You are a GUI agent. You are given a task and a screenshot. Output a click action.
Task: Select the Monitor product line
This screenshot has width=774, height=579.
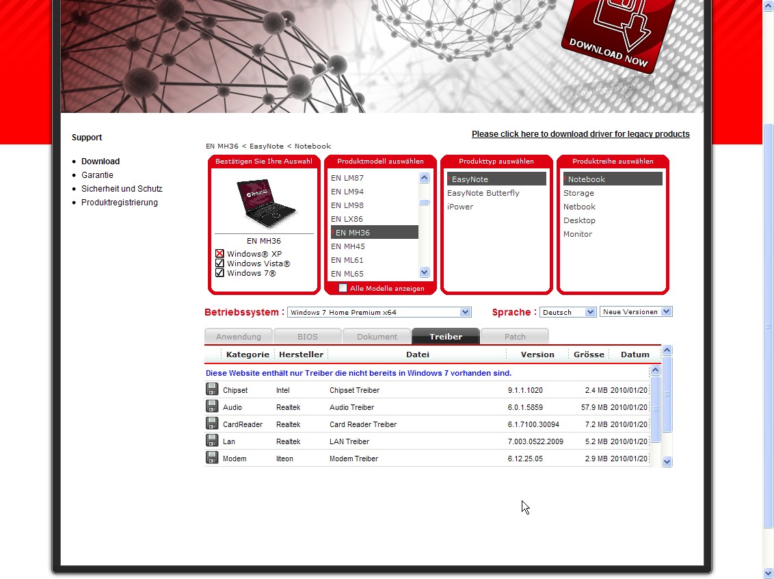coord(578,234)
